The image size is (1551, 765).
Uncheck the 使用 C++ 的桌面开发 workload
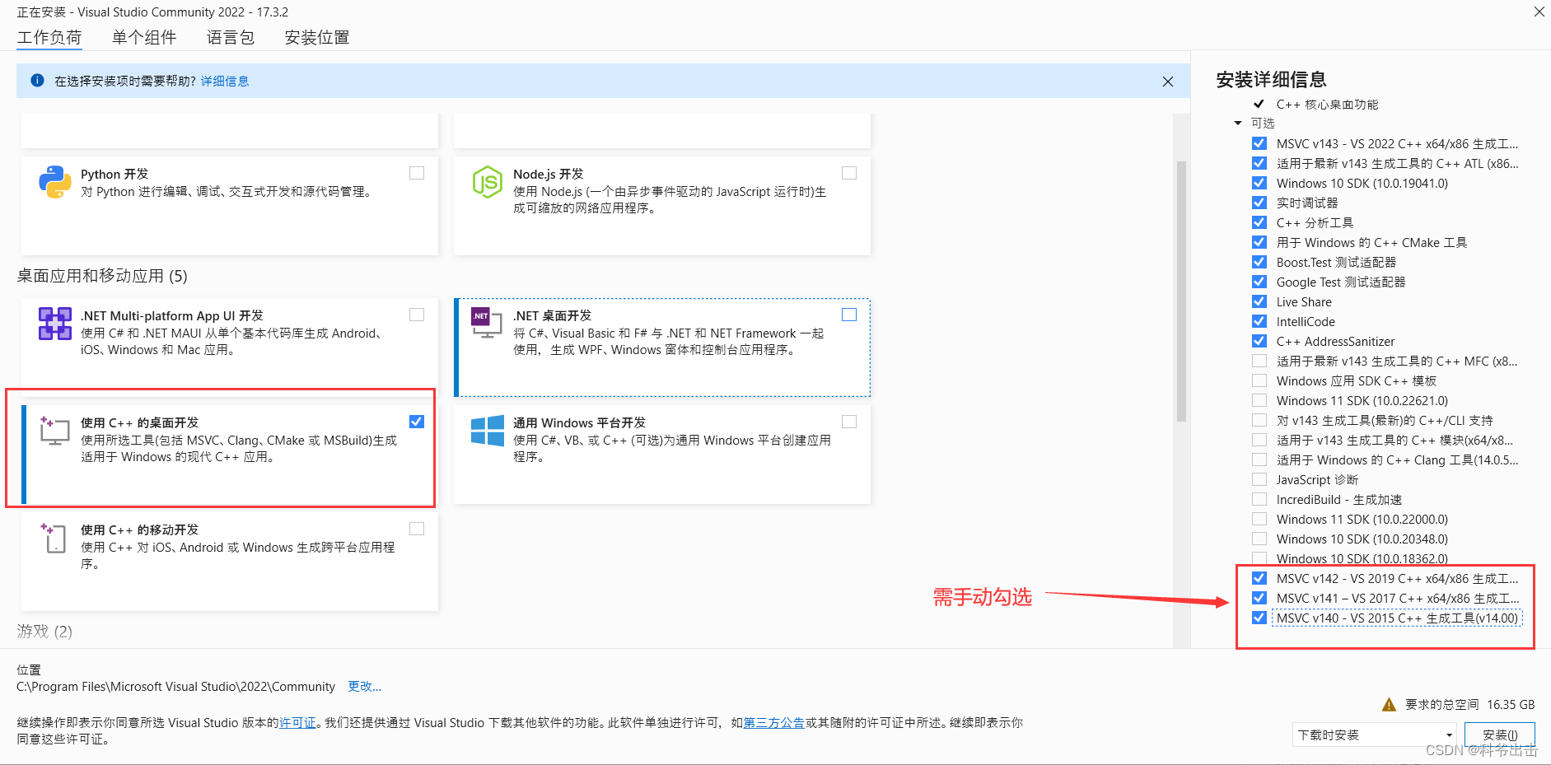pyautogui.click(x=417, y=422)
